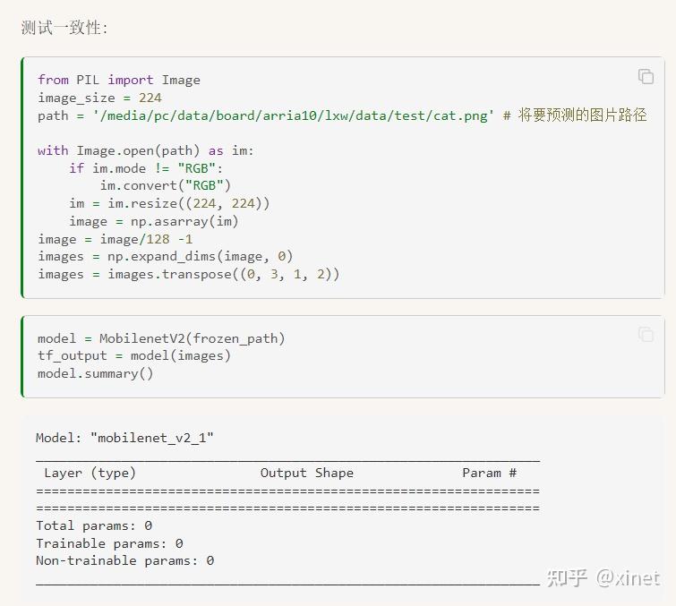
Task: Click the im.convert("RGB") call
Action: pyautogui.click(x=166, y=186)
